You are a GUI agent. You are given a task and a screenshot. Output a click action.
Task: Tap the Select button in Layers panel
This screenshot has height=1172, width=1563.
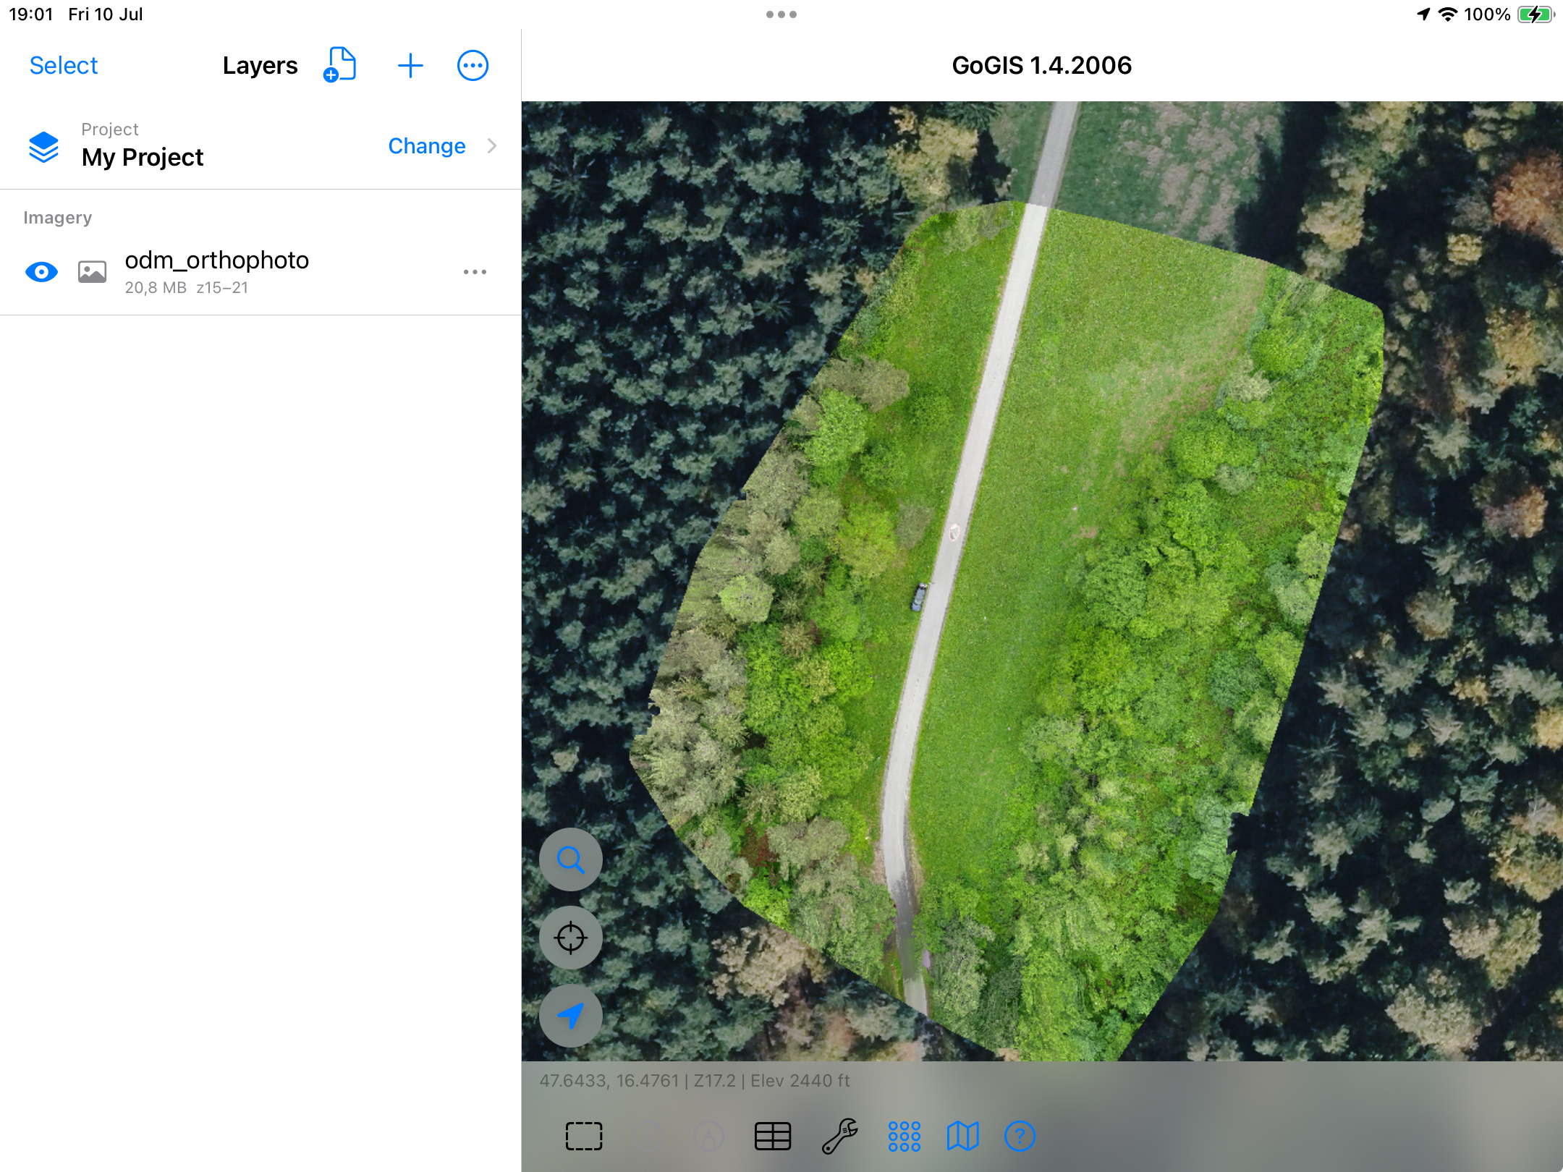click(64, 66)
